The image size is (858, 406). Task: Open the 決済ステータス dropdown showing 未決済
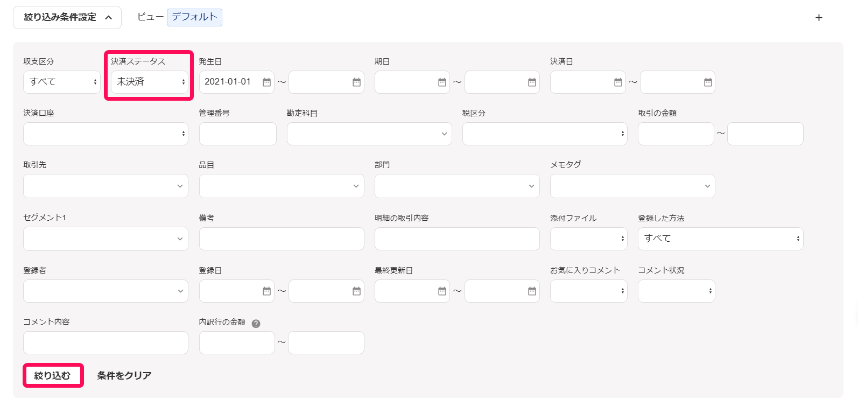click(x=150, y=82)
